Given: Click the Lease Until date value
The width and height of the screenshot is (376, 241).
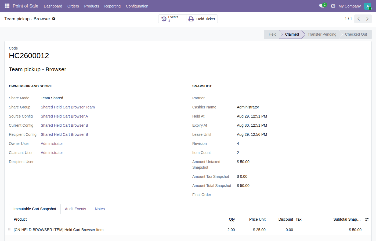Looking at the screenshot, I should [x=252, y=134].
